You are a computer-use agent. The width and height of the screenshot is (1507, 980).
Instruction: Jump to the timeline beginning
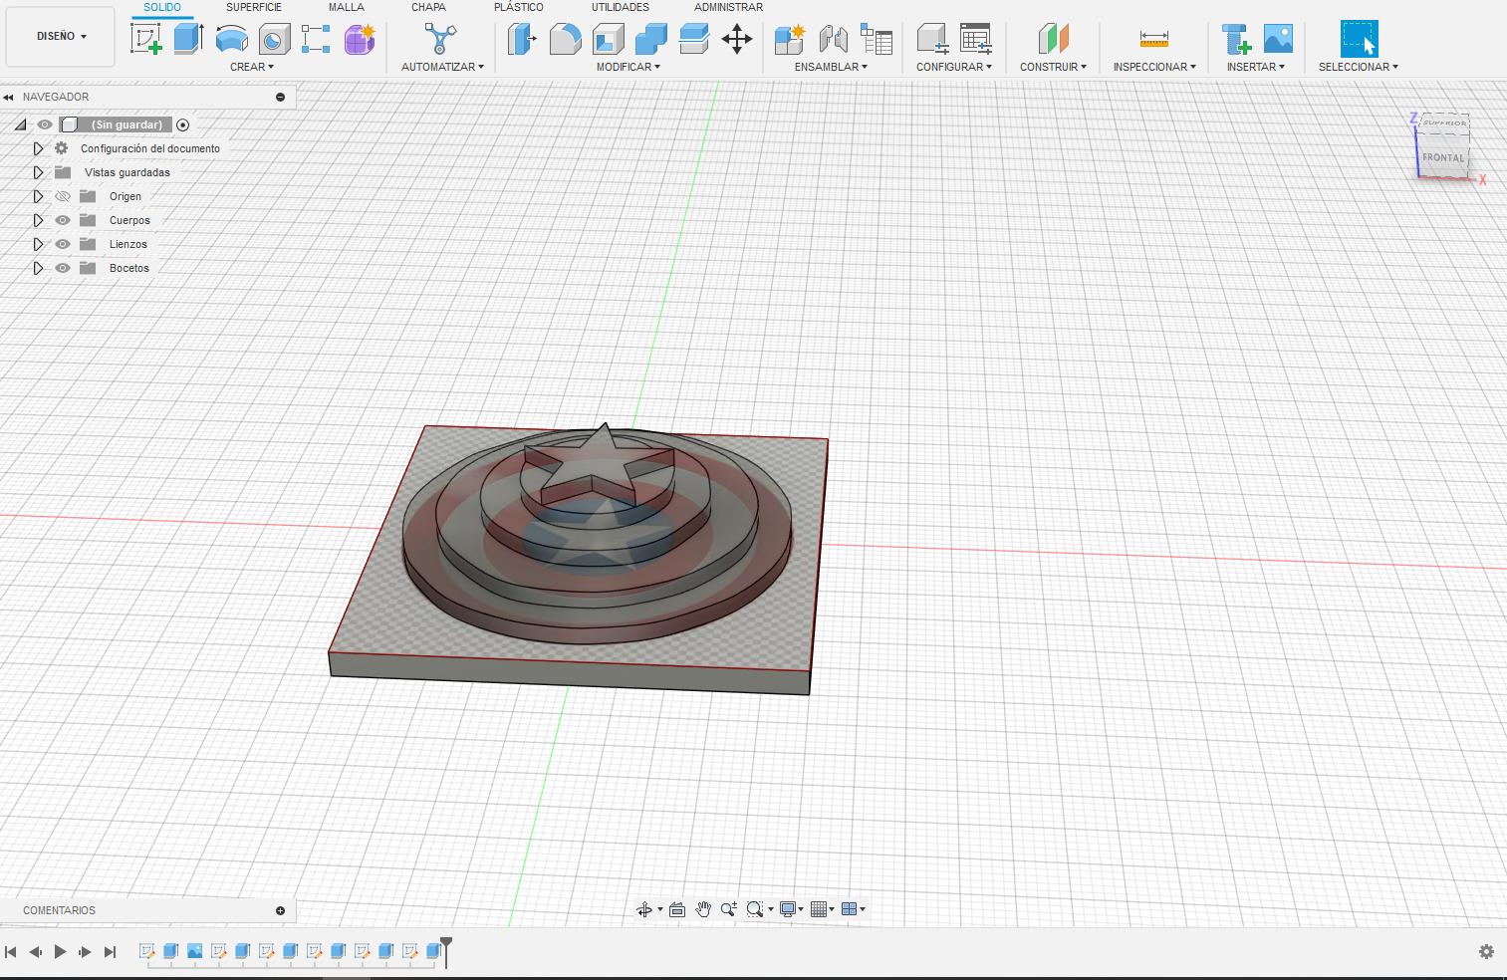[11, 952]
